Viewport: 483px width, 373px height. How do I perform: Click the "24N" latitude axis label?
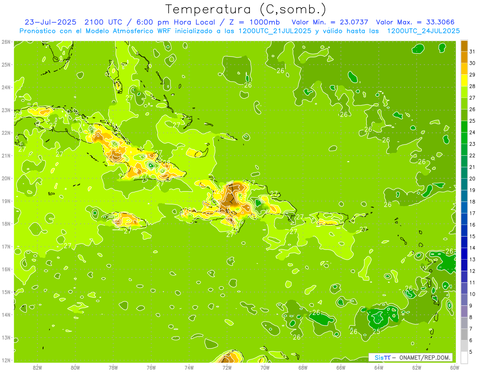6,87
